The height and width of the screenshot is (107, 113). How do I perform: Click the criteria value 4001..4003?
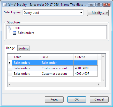point(82,68)
